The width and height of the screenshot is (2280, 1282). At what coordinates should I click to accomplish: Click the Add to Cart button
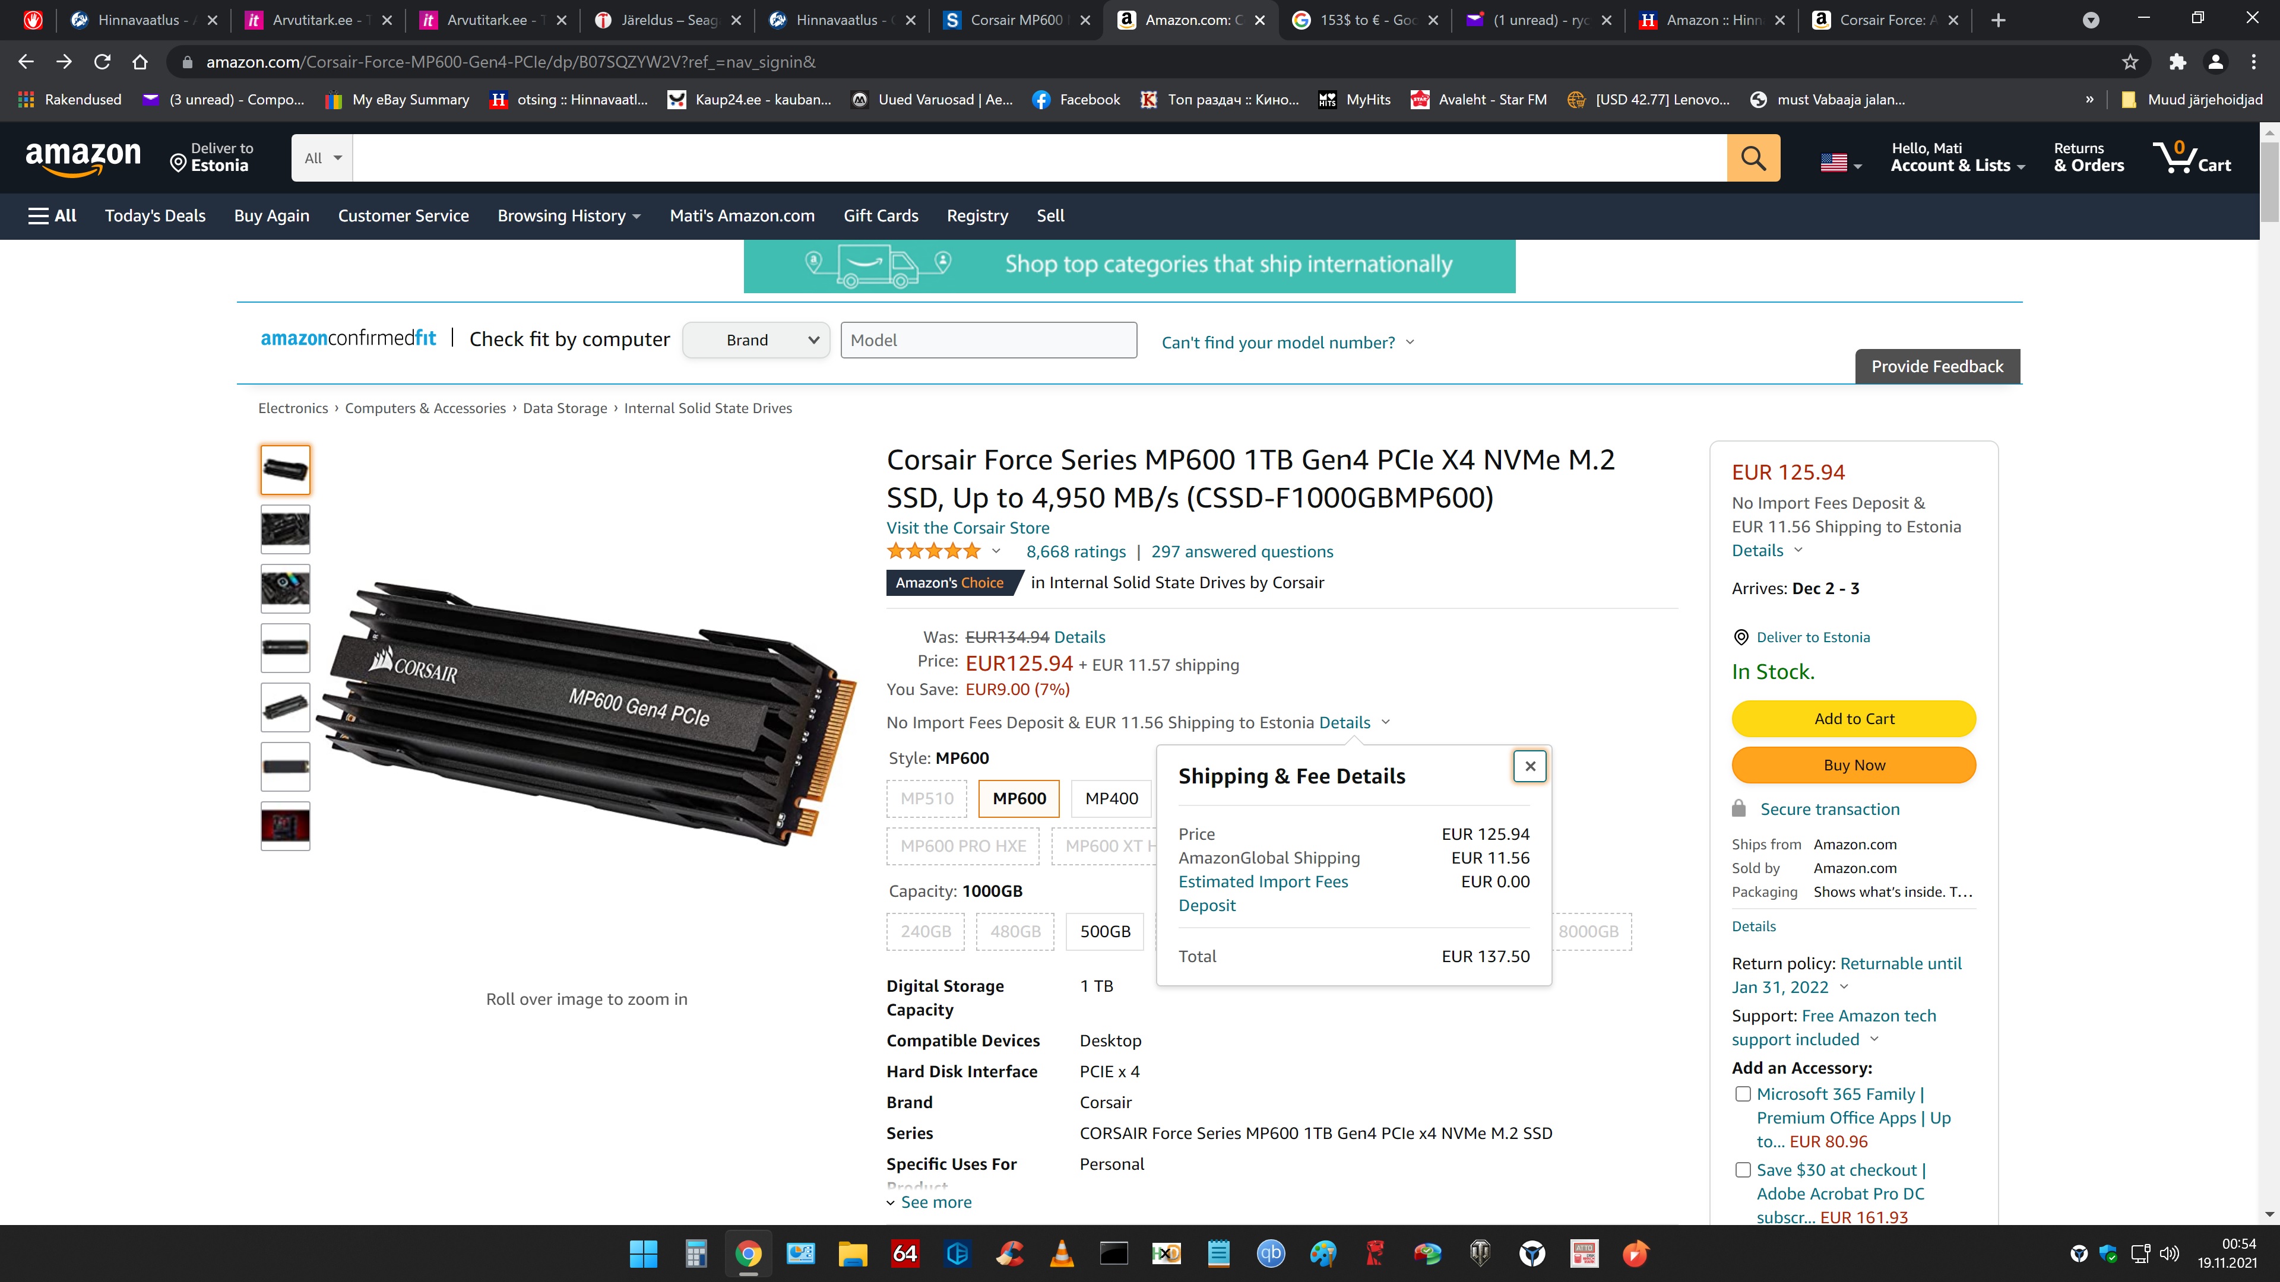coord(1853,718)
